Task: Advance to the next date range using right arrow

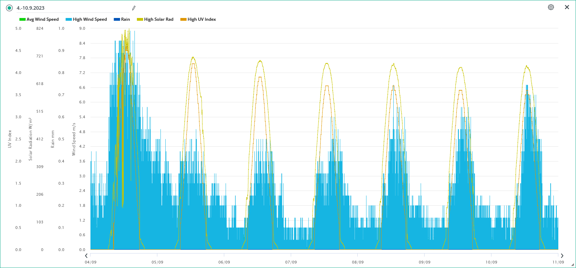Action: (x=562, y=256)
